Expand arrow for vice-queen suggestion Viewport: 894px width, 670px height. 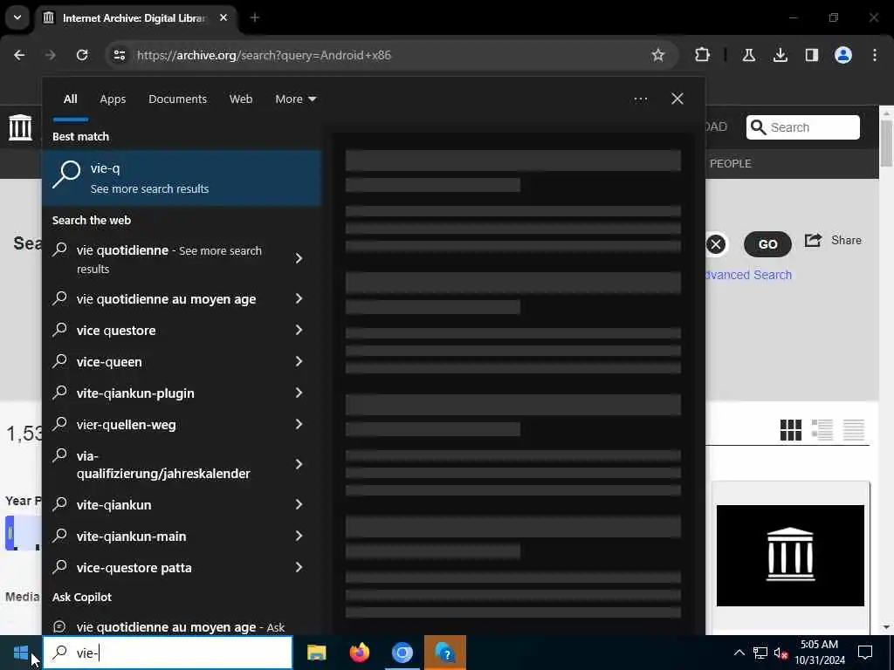click(299, 361)
